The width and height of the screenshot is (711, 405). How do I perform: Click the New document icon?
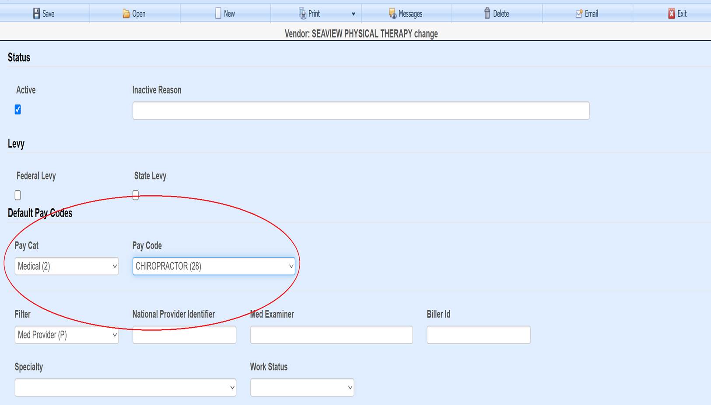218,14
